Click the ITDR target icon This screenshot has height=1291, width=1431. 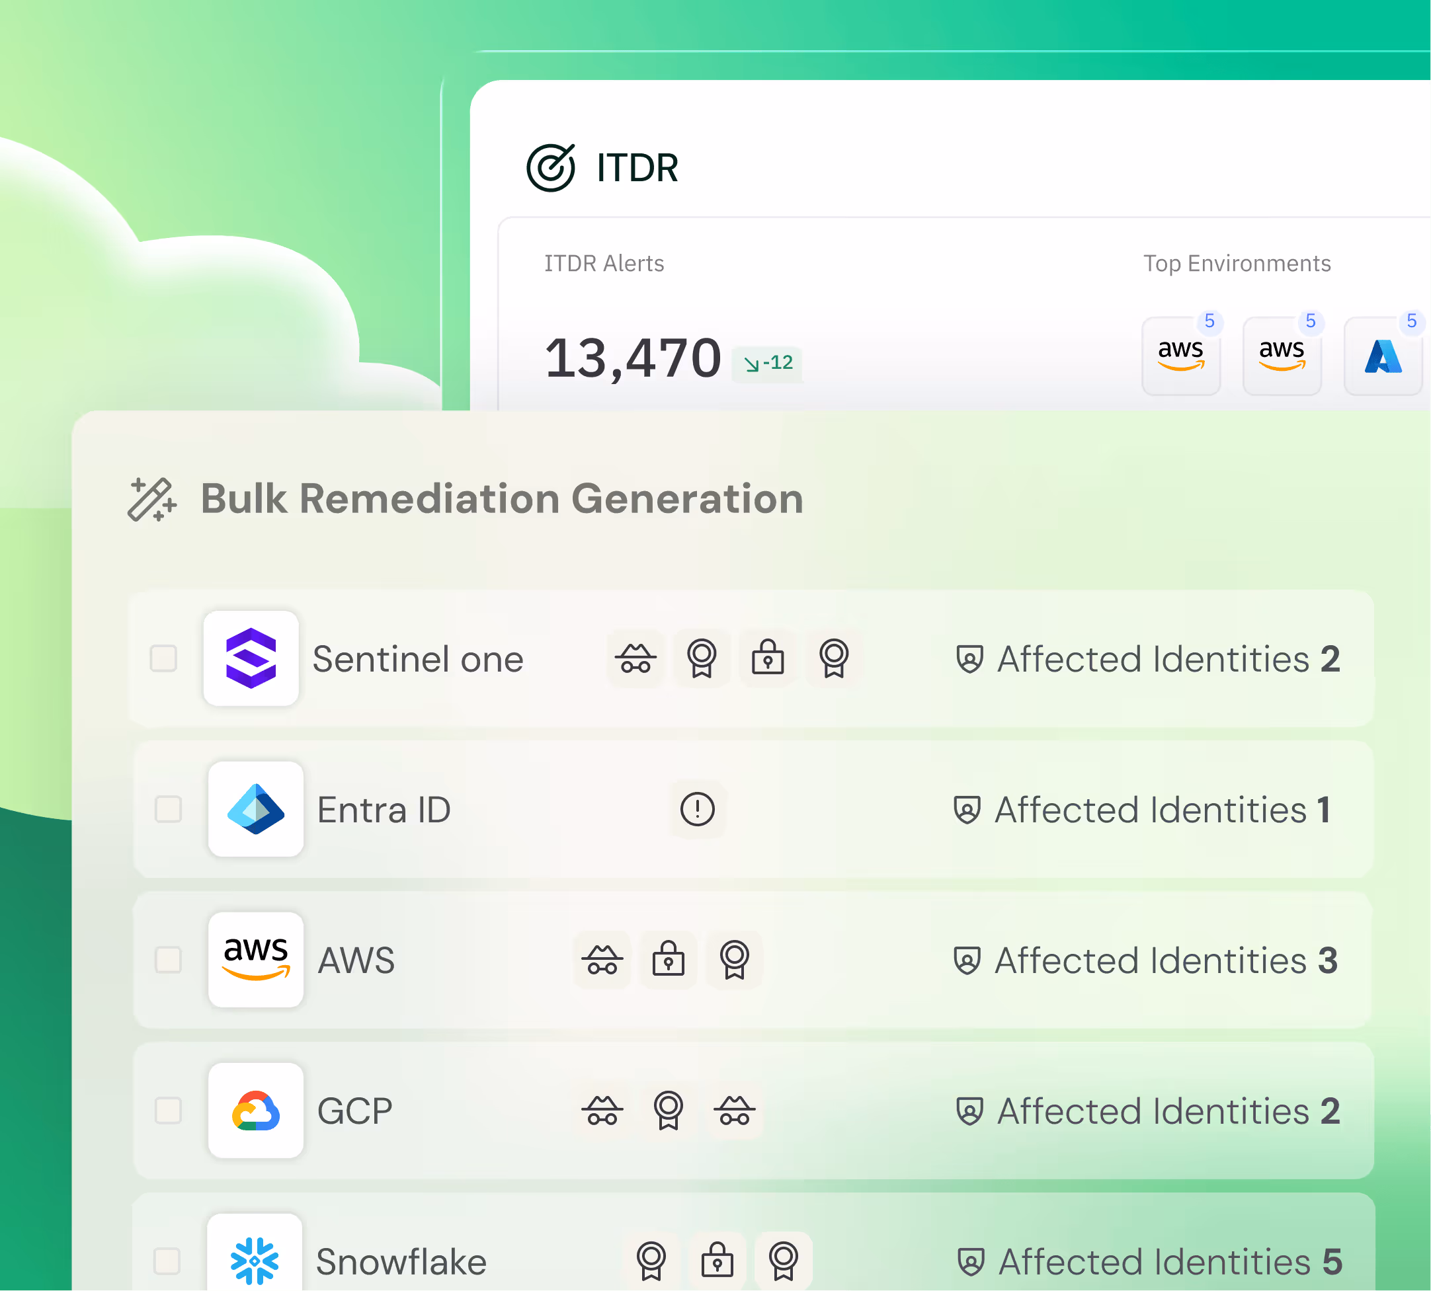[551, 167]
